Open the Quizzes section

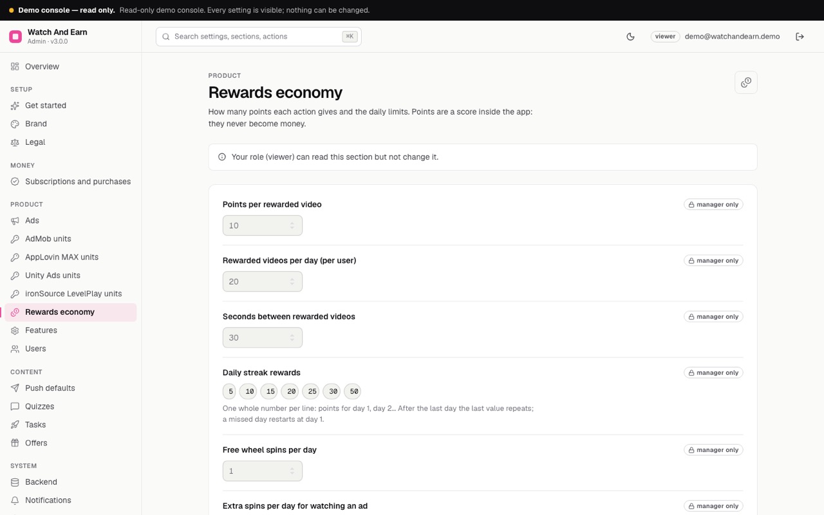tap(71, 406)
